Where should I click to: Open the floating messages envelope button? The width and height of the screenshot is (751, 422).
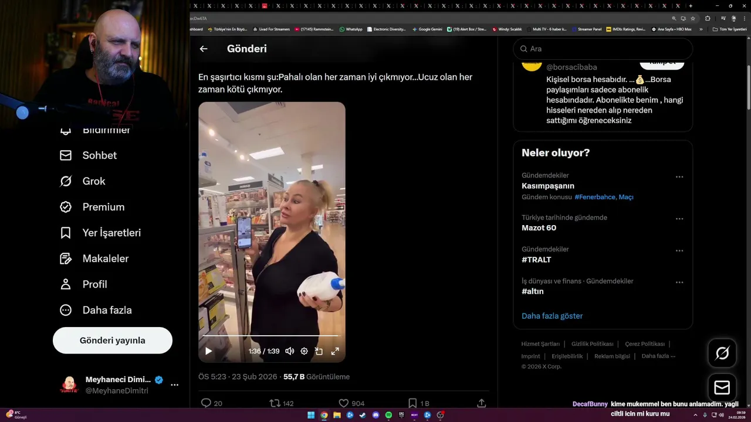(x=722, y=388)
